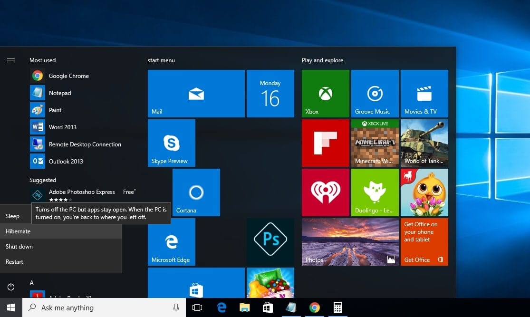Click the Windows Start button
This screenshot has width=530, height=317.
pos(11,307)
